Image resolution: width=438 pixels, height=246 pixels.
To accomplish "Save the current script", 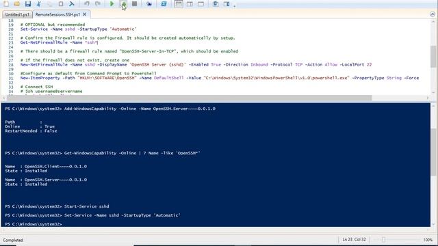I will (27, 3).
